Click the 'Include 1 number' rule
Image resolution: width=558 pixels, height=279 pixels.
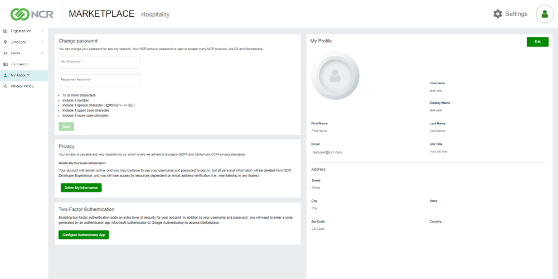[x=75, y=100]
